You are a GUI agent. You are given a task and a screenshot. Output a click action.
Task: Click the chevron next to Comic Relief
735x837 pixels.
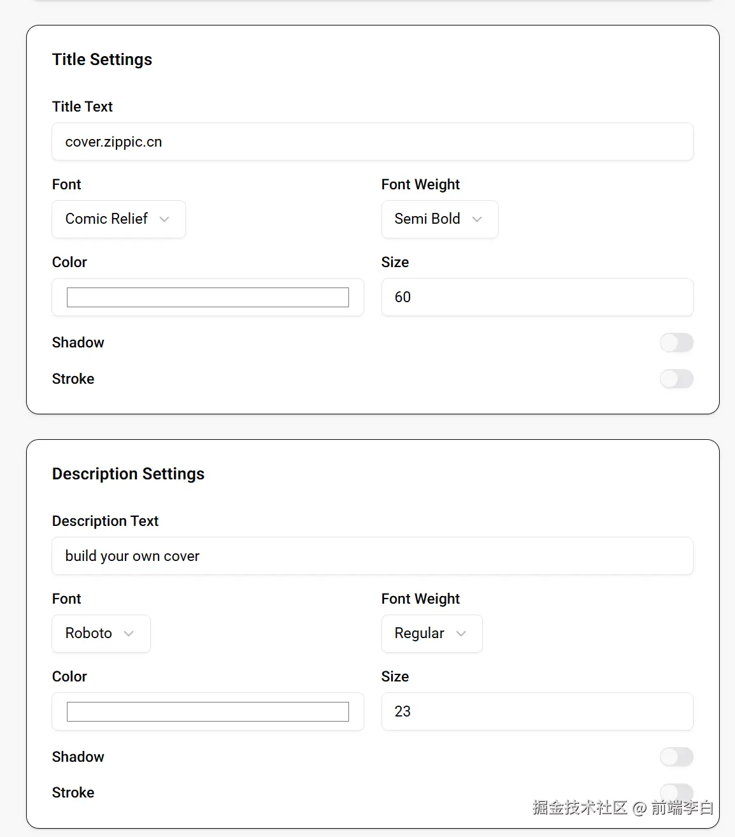[164, 219]
